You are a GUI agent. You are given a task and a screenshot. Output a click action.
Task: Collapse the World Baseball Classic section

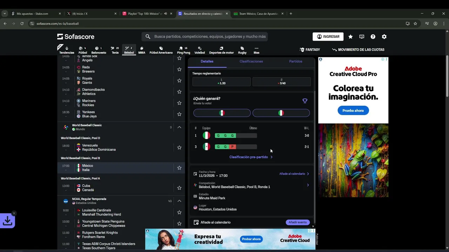(x=179, y=127)
